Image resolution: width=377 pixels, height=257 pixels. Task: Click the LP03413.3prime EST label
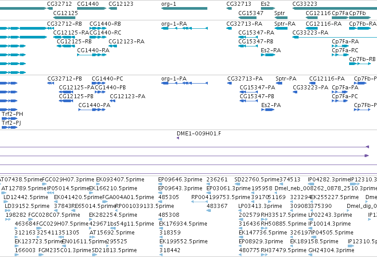click(260, 207)
